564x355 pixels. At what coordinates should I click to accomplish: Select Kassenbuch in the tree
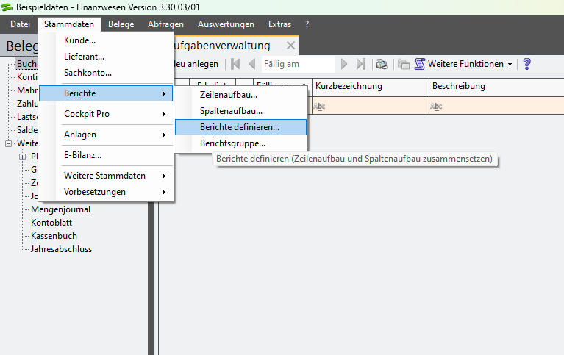[x=54, y=236]
